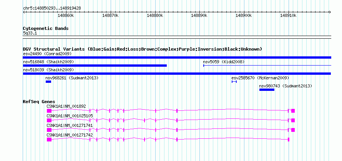Select the nsv980743 blue bar
Image resolution: width=342 pixels, height=161 pixels.
pos(267,90)
